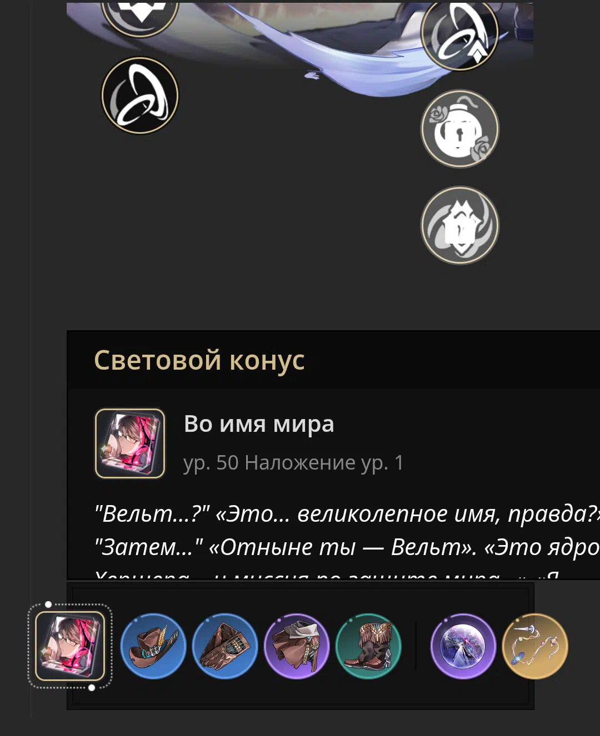Click the locked castle trace icon
The width and height of the screenshot is (600, 736).
[x=460, y=225]
